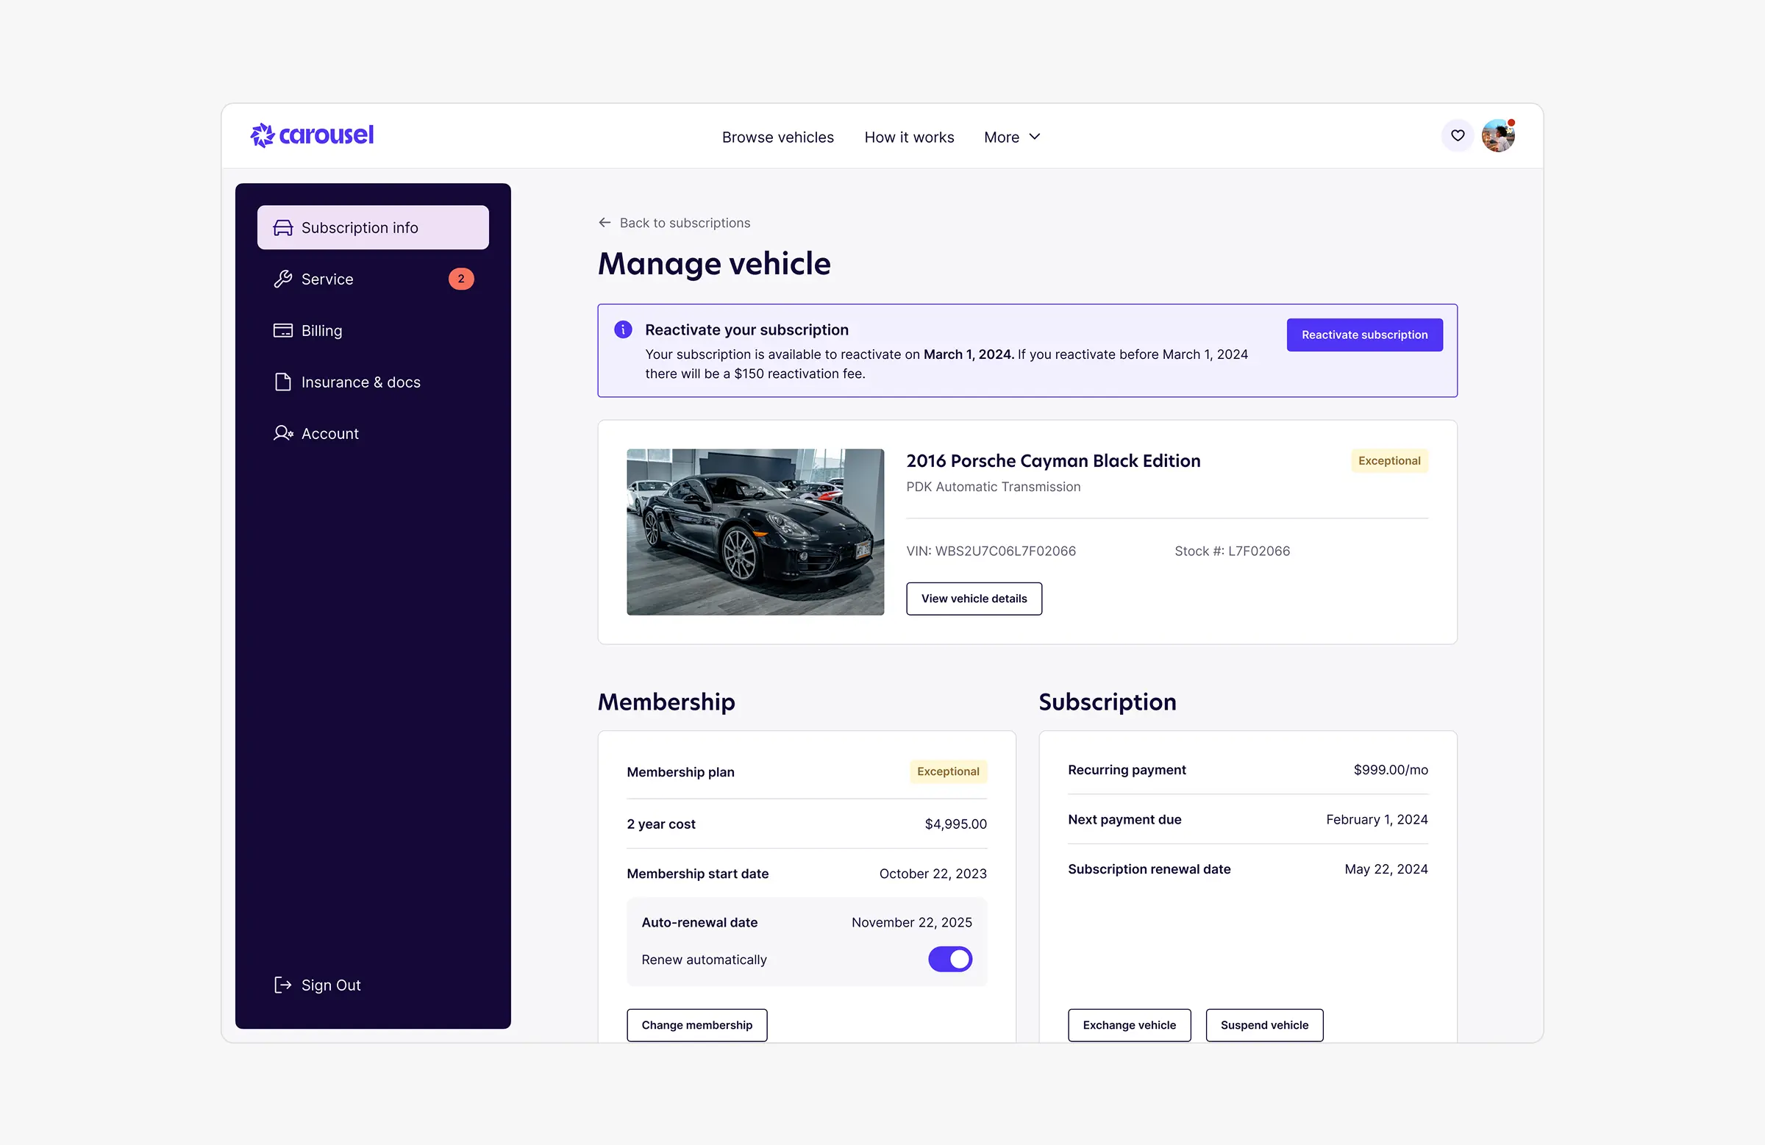
Task: Click the Porsche Cayman thumbnail image
Action: [755, 532]
